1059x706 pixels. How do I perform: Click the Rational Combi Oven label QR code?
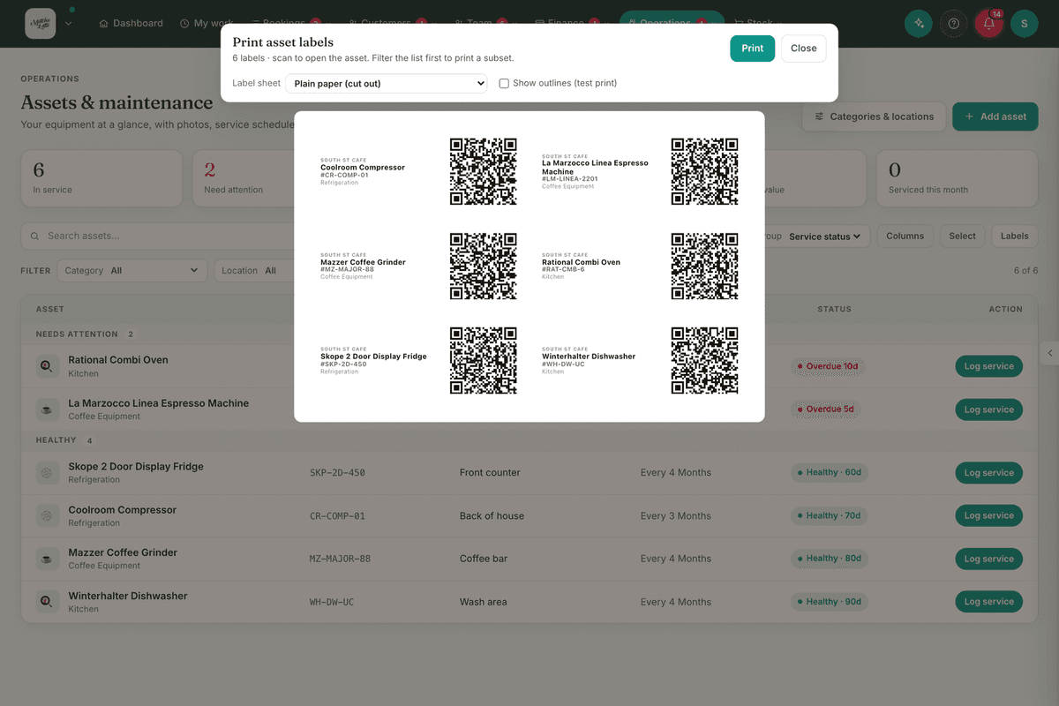coord(704,266)
